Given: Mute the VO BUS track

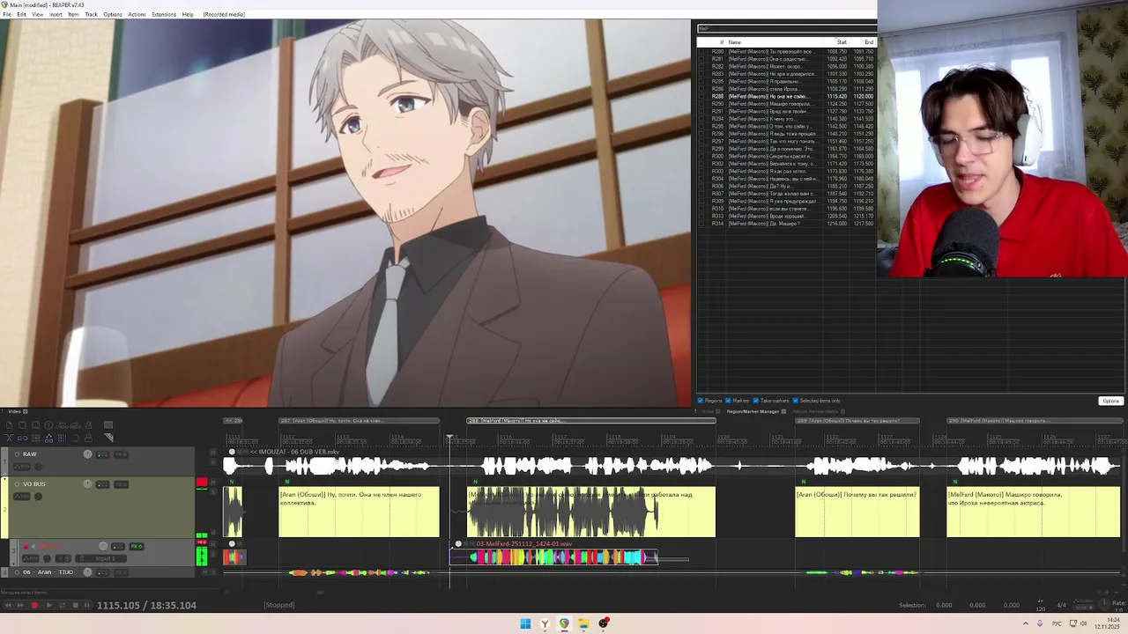Looking at the screenshot, I should [x=213, y=483].
